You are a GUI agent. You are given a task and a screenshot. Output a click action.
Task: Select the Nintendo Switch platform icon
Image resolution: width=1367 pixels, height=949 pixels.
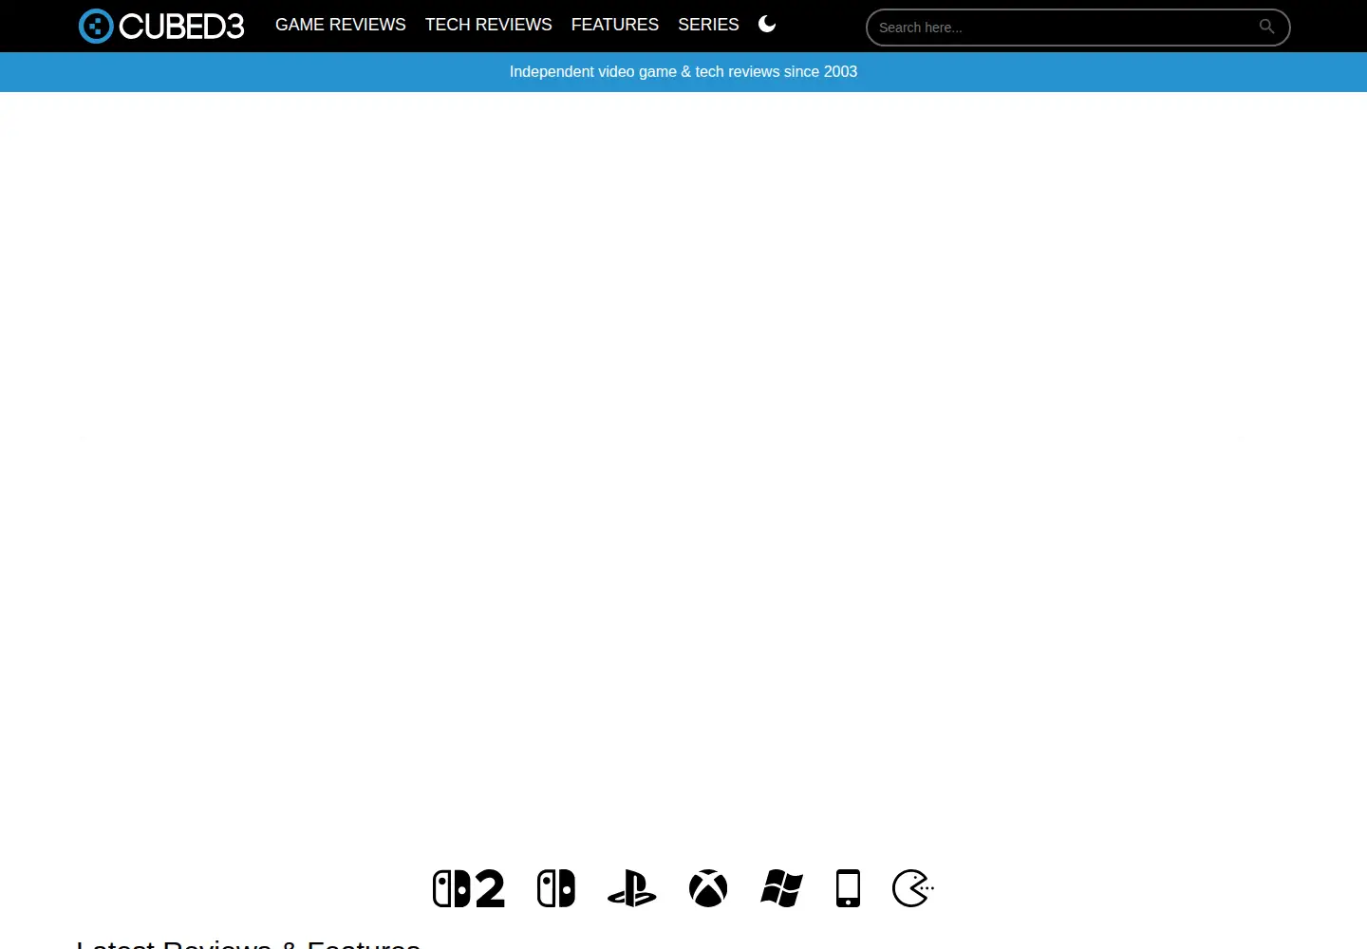pyautogui.click(x=556, y=888)
